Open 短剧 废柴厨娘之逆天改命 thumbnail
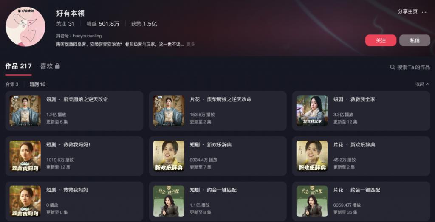 pos(25,111)
